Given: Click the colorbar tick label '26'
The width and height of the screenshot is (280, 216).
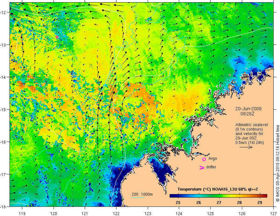Looking at the screenshot, I should pos(199,202).
